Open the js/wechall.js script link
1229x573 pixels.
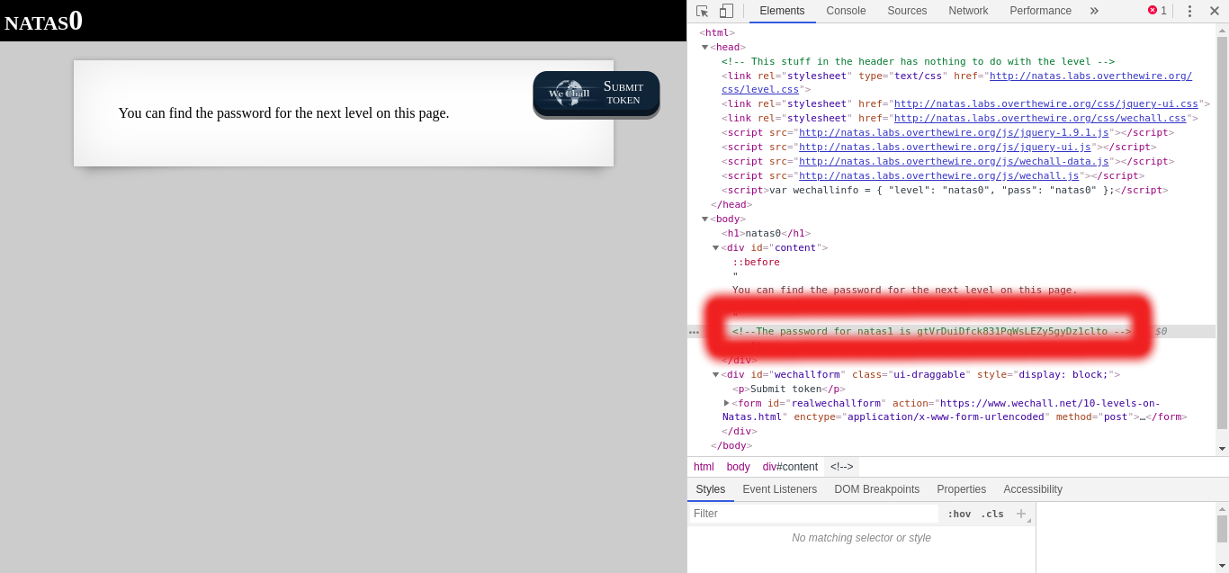pyautogui.click(x=939, y=175)
